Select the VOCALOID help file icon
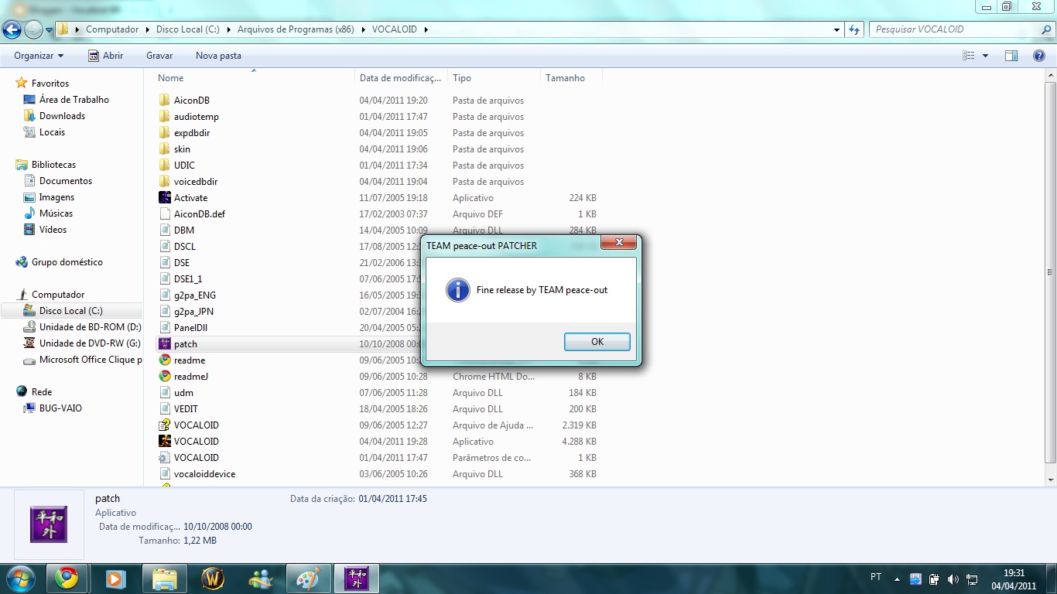This screenshot has width=1057, height=594. 164,425
